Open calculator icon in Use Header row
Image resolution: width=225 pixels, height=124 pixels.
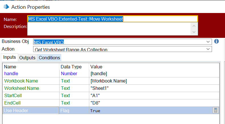216,110
